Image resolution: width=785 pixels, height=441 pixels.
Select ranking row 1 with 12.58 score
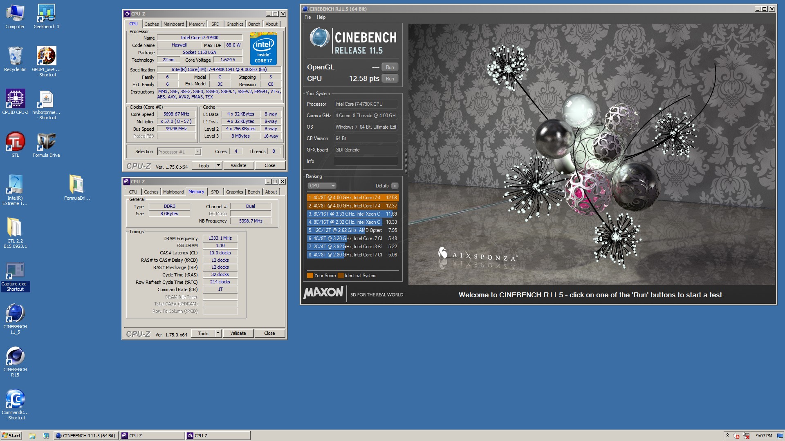tap(352, 198)
